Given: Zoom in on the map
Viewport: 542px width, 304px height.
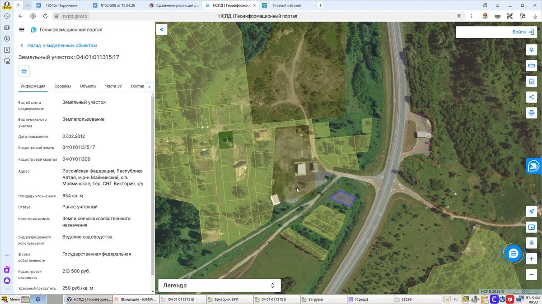Looking at the screenshot, I should coord(531,259).
